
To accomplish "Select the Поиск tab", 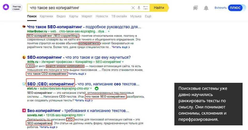I will pyautogui.click(x=32, y=16).
